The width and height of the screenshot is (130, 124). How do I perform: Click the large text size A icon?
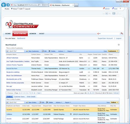110,14
